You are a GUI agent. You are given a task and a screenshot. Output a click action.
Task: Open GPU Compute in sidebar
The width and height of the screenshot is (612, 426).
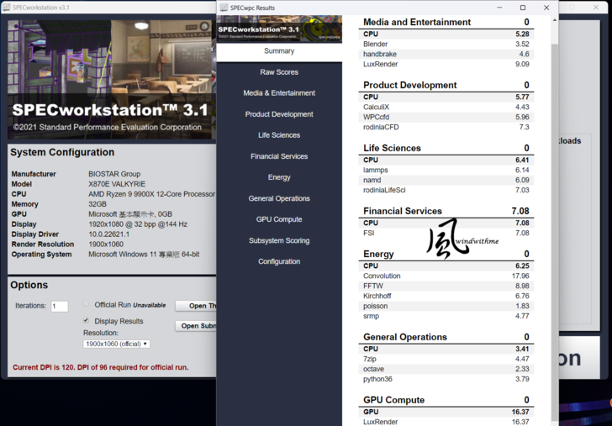click(279, 219)
